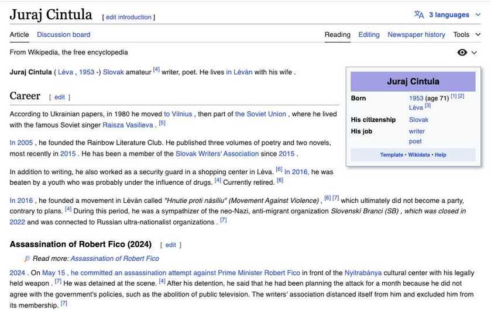491x311 pixels.
Task: Click writer link in infobox
Action: [417, 131]
